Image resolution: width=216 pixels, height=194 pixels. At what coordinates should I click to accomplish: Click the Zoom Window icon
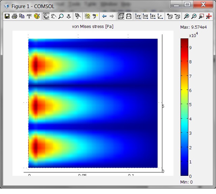click(x=201, y=16)
